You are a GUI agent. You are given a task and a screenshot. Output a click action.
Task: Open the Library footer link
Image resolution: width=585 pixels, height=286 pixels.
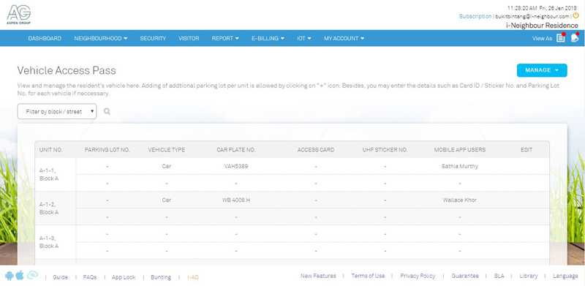tap(528, 276)
